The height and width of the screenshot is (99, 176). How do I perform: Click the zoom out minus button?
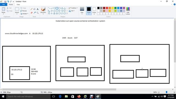[159, 92]
